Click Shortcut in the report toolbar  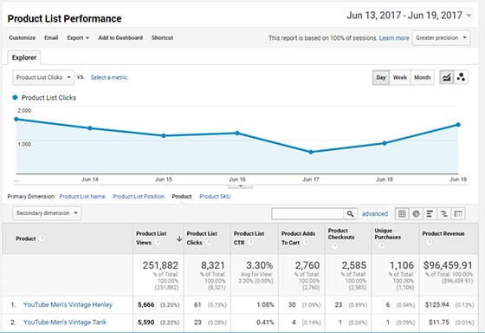click(163, 38)
